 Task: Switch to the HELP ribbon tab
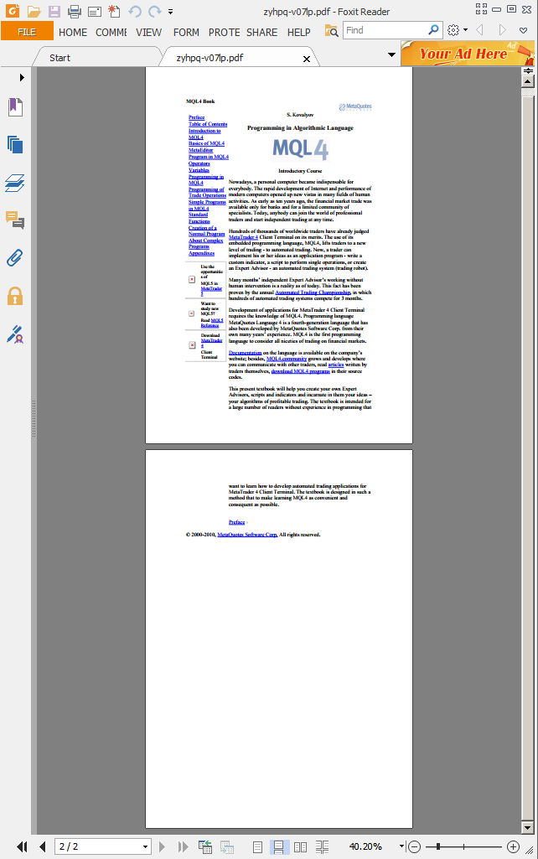point(299,33)
